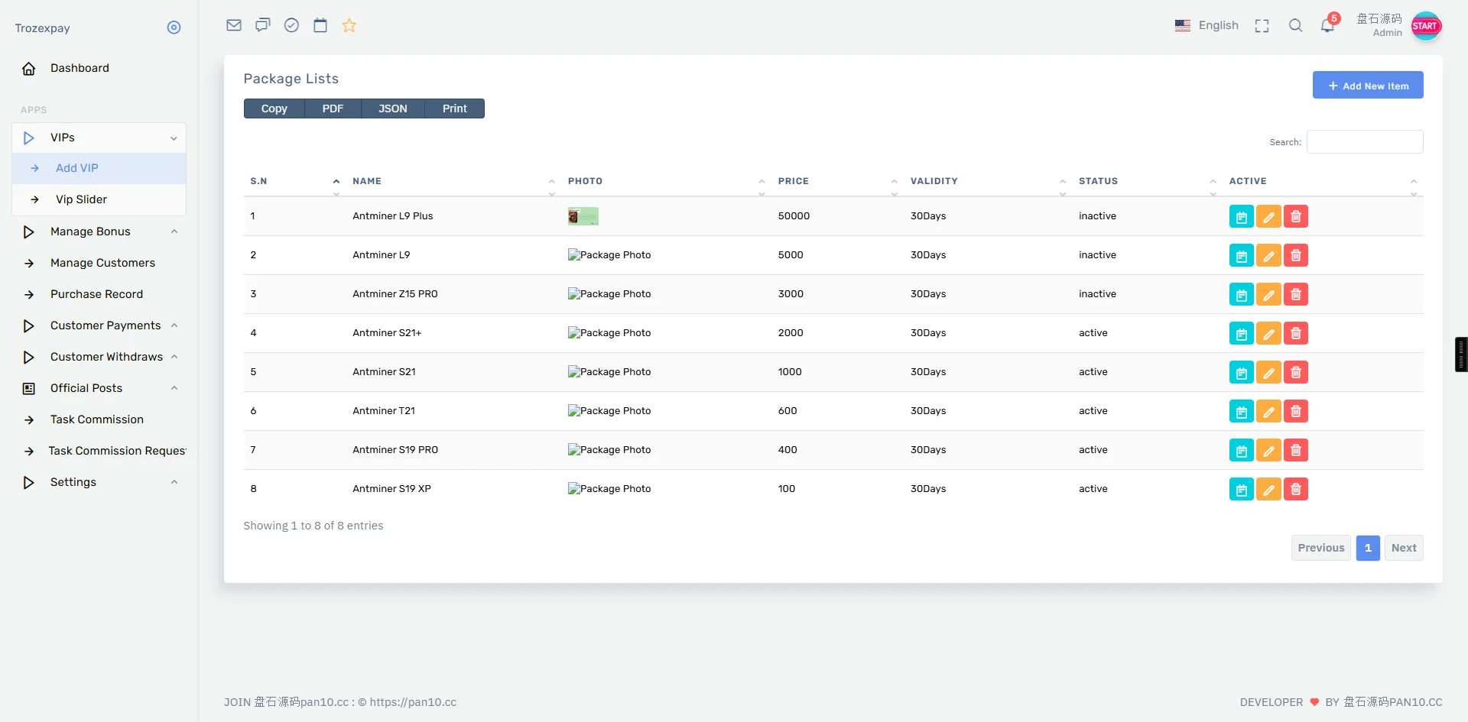Delete Antminer Z15 PRO package
The height and width of the screenshot is (722, 1468).
point(1296,295)
